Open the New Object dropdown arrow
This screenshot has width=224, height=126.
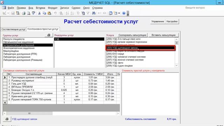pos(119,13)
